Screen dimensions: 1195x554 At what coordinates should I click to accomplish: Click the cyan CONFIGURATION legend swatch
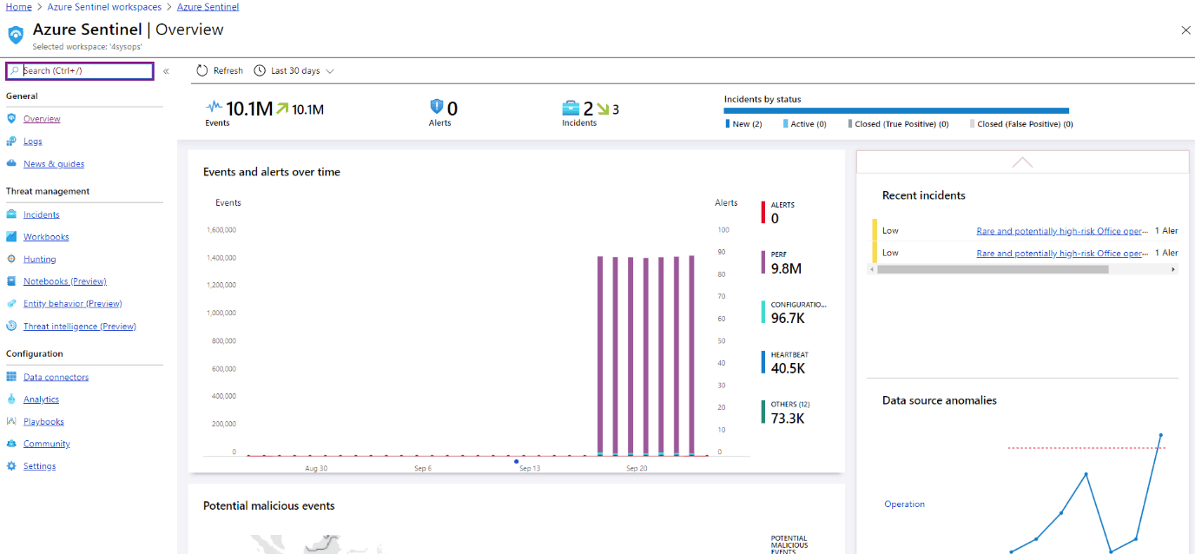(x=763, y=313)
